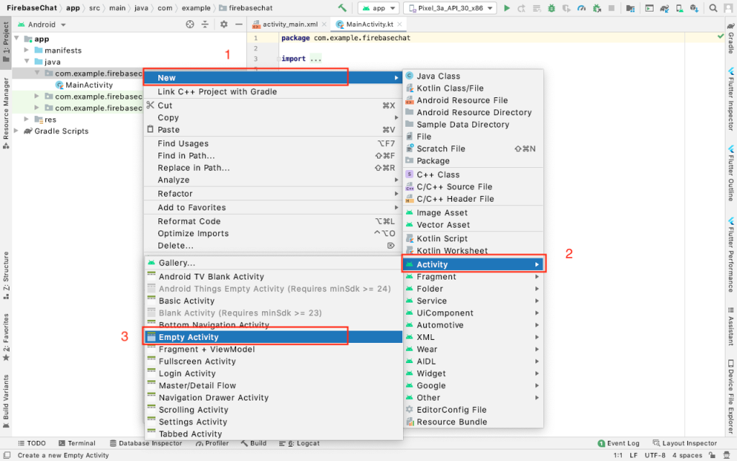Click the 4 spaces indent status entry
Screen dimensions: 737x461
pyautogui.click(x=687, y=455)
